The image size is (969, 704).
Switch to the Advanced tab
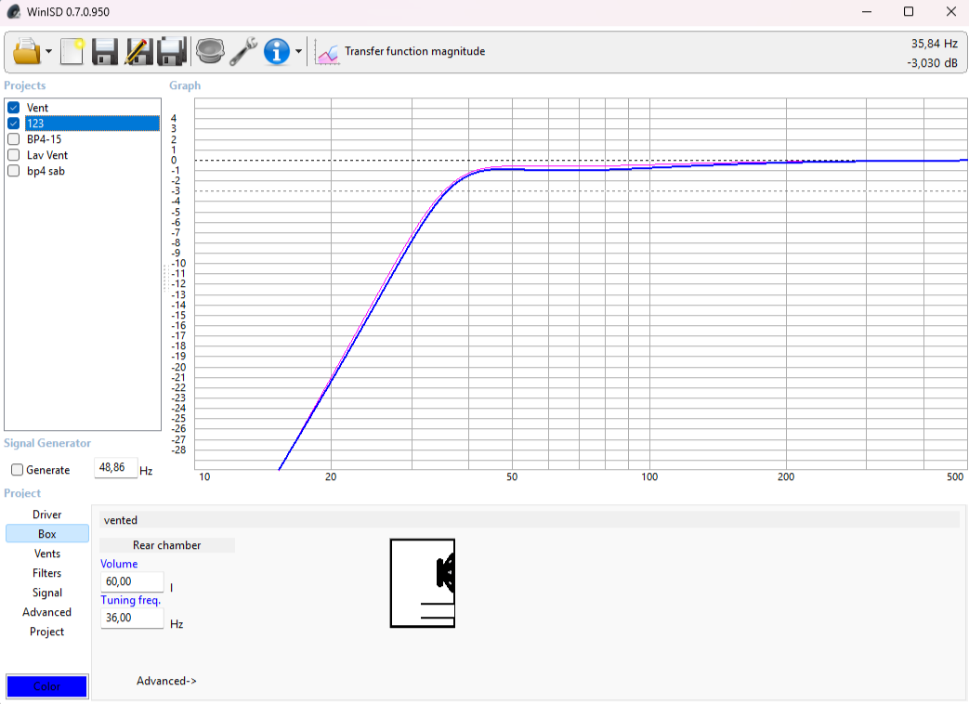coord(47,612)
